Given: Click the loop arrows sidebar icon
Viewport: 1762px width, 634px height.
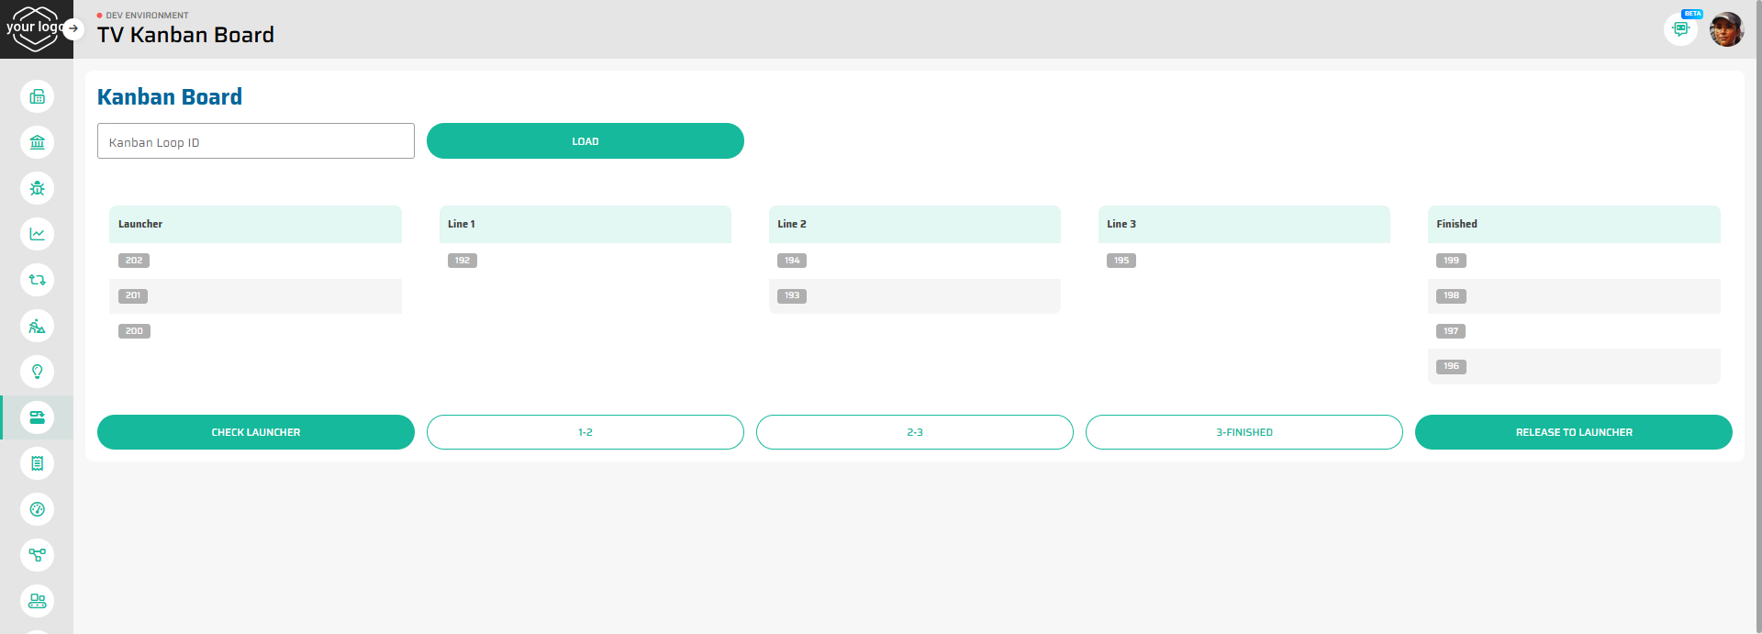Looking at the screenshot, I should point(37,280).
